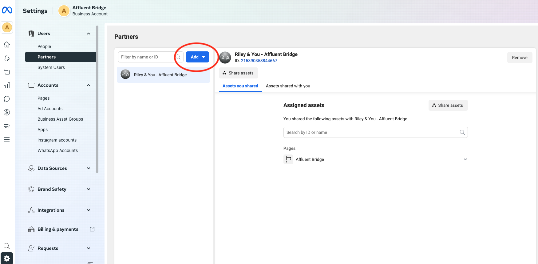This screenshot has height=264, width=538.
Task: Open the Inbox chat bubble icon
Action: [7, 99]
